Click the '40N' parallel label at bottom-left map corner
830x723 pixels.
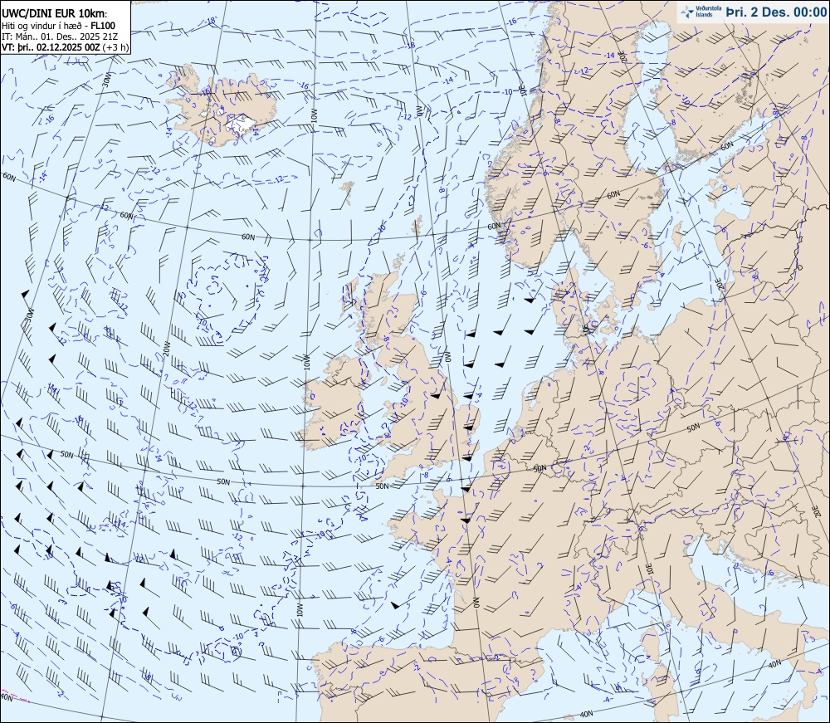coord(7,698)
